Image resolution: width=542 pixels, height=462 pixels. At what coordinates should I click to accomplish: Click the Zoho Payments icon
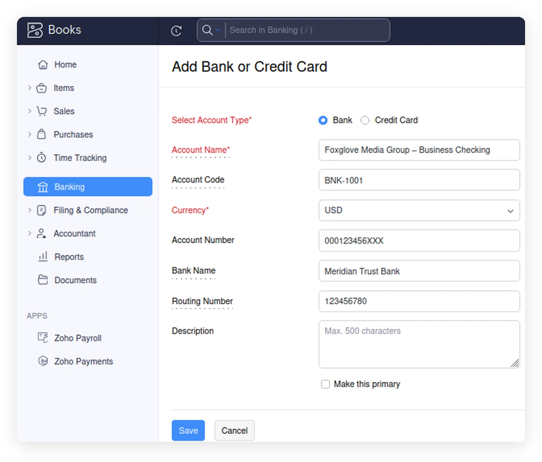43,361
